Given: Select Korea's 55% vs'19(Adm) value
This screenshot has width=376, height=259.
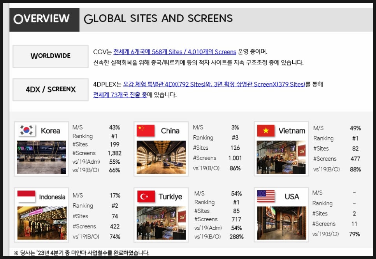Looking at the screenshot, I should [114, 162].
